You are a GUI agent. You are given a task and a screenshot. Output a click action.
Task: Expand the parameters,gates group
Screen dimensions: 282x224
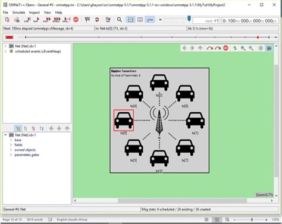11,154
